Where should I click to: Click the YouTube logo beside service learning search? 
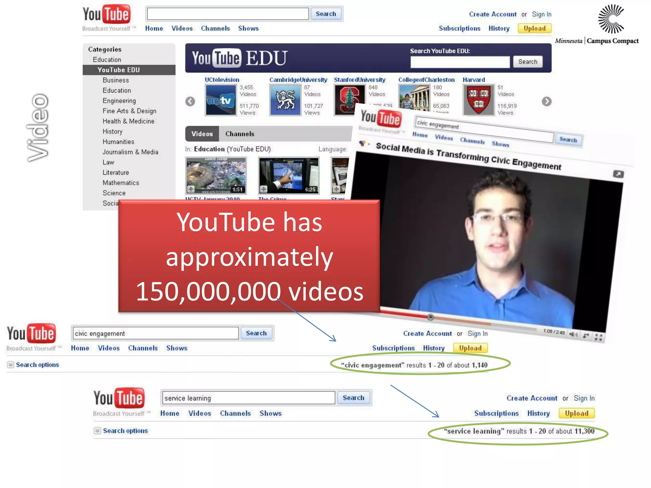119,398
